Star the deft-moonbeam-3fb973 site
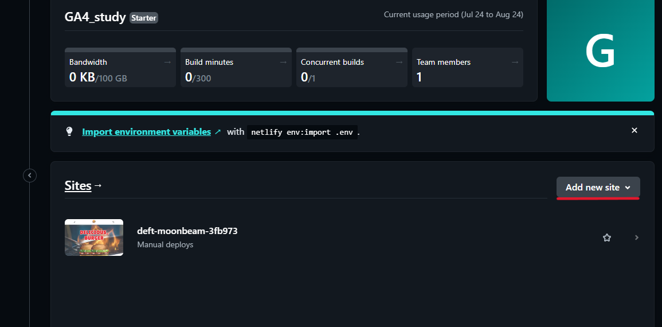Viewport: 662px width, 327px height. click(x=607, y=238)
